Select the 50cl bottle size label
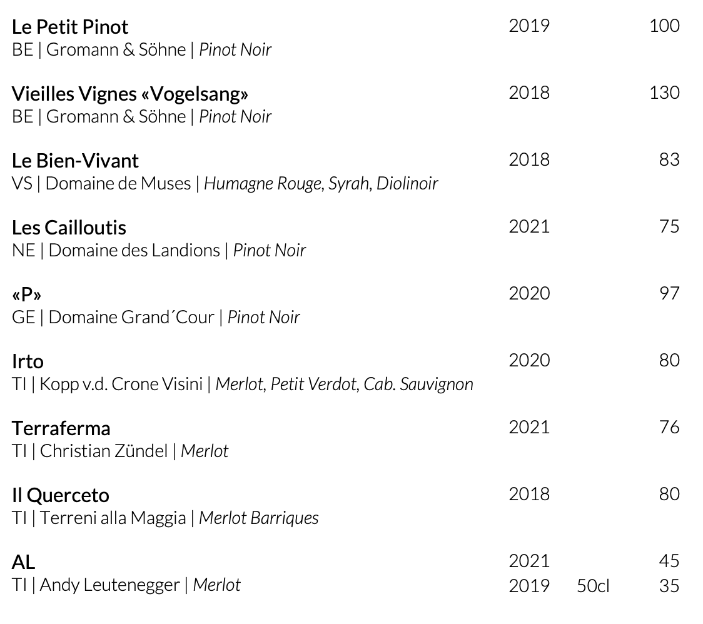The height and width of the screenshot is (624, 703). (x=593, y=586)
